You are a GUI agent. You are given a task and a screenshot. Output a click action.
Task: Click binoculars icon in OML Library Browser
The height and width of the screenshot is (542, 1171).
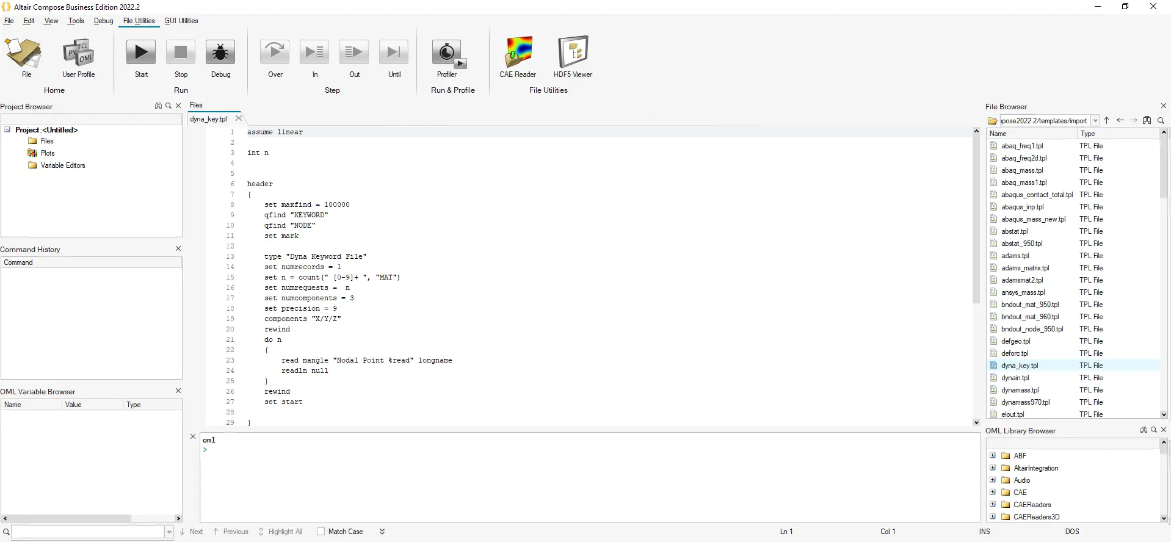click(1144, 430)
